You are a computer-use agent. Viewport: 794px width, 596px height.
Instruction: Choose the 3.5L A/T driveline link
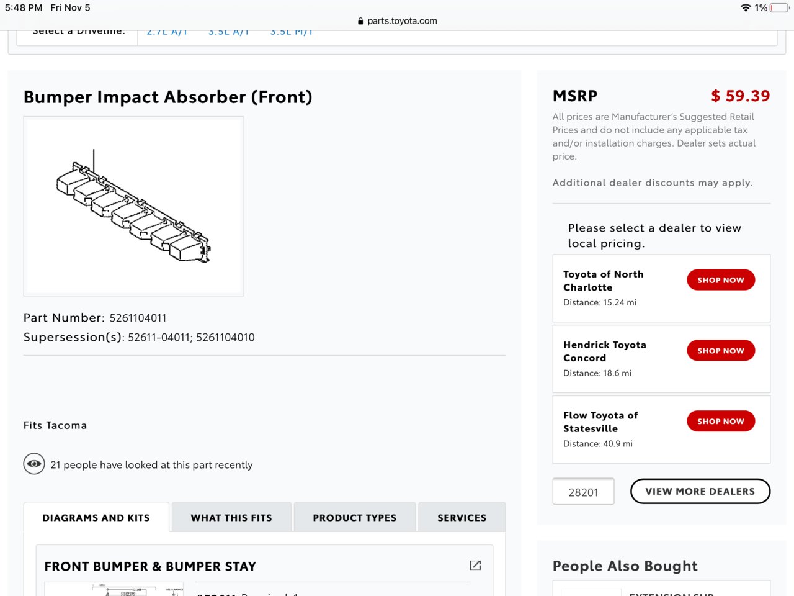click(x=229, y=32)
